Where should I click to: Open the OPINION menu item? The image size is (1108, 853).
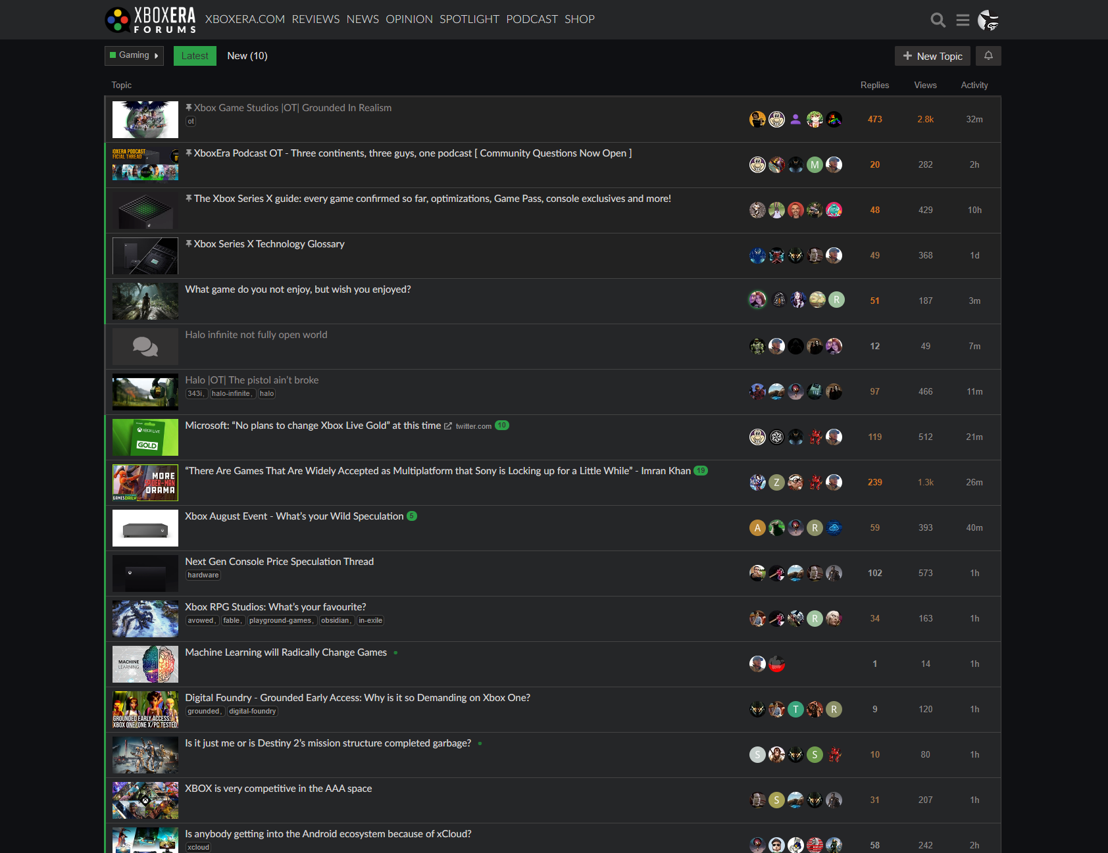coord(409,20)
